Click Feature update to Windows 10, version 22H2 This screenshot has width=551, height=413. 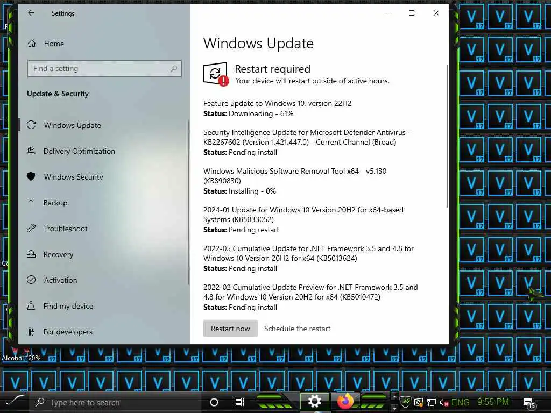click(x=277, y=103)
